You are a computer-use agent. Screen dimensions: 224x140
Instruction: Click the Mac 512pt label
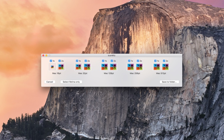coord(161,73)
